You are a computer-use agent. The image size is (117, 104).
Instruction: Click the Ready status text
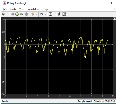tap(5, 101)
